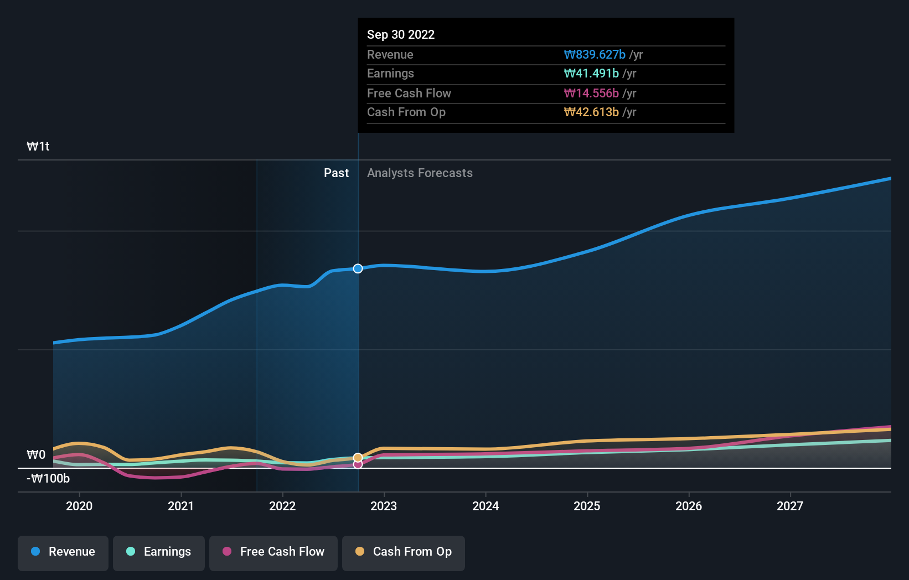Screen dimensions: 909x580
Task: Toggle the Revenue series visibility
Action: 63,552
